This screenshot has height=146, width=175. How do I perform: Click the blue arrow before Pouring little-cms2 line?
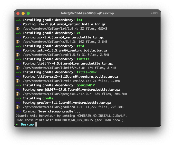coord(18,77)
